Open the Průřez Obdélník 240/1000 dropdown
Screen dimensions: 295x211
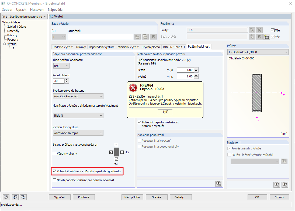pos(258,52)
